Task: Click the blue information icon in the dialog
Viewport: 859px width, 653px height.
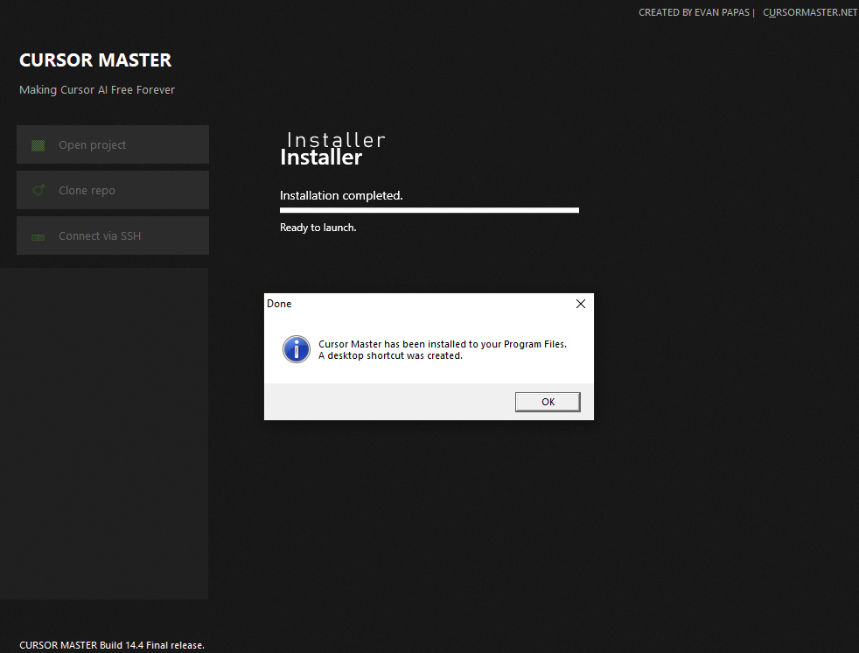Action: tap(297, 349)
